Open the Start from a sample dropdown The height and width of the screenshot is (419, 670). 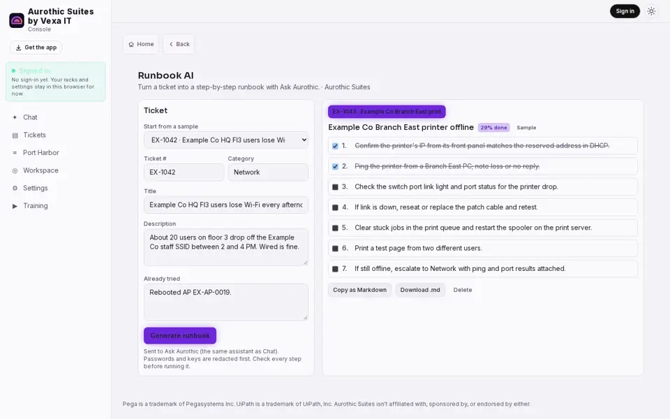click(225, 140)
